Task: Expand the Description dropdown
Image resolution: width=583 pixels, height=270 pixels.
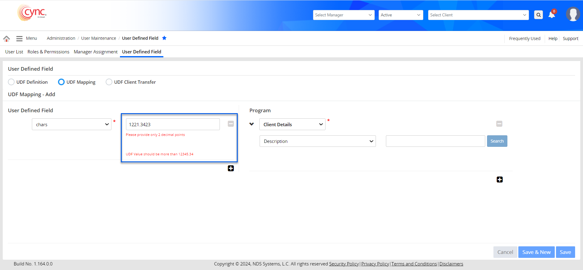Action: point(317,141)
